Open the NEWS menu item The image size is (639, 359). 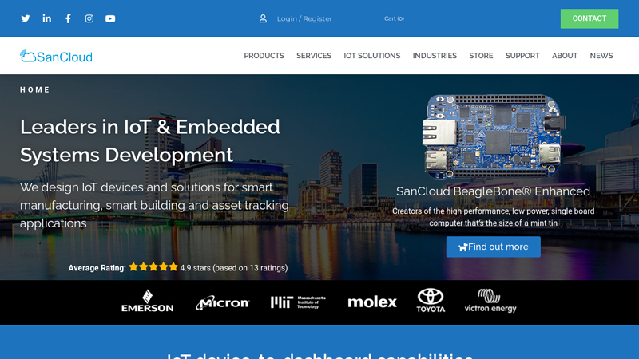601,56
